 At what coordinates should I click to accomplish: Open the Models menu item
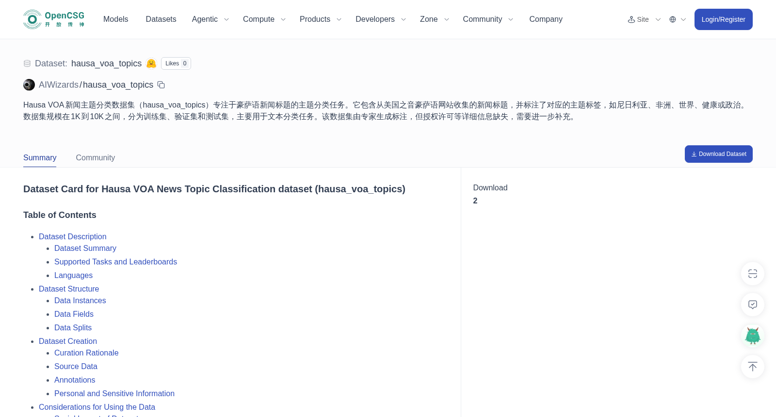point(115,19)
